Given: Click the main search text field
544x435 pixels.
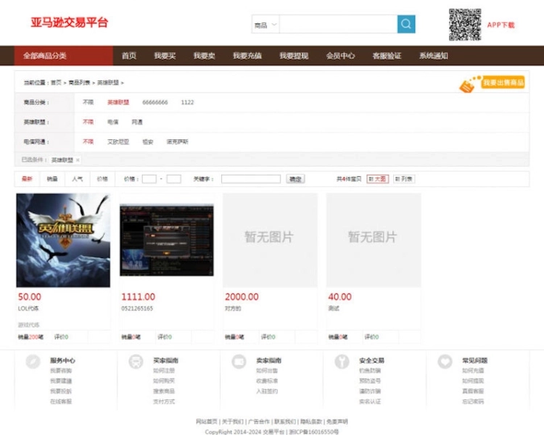Looking at the screenshot, I should pos(338,24).
